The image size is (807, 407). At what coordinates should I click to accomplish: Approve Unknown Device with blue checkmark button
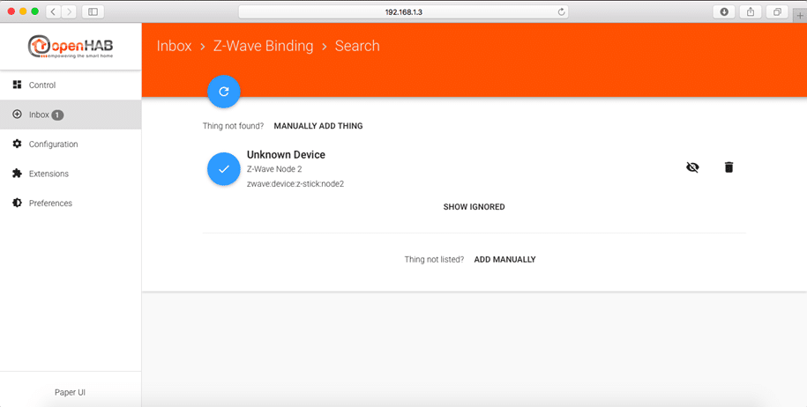pyautogui.click(x=224, y=168)
